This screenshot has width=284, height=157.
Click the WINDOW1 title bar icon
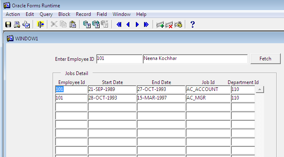click(x=10, y=38)
